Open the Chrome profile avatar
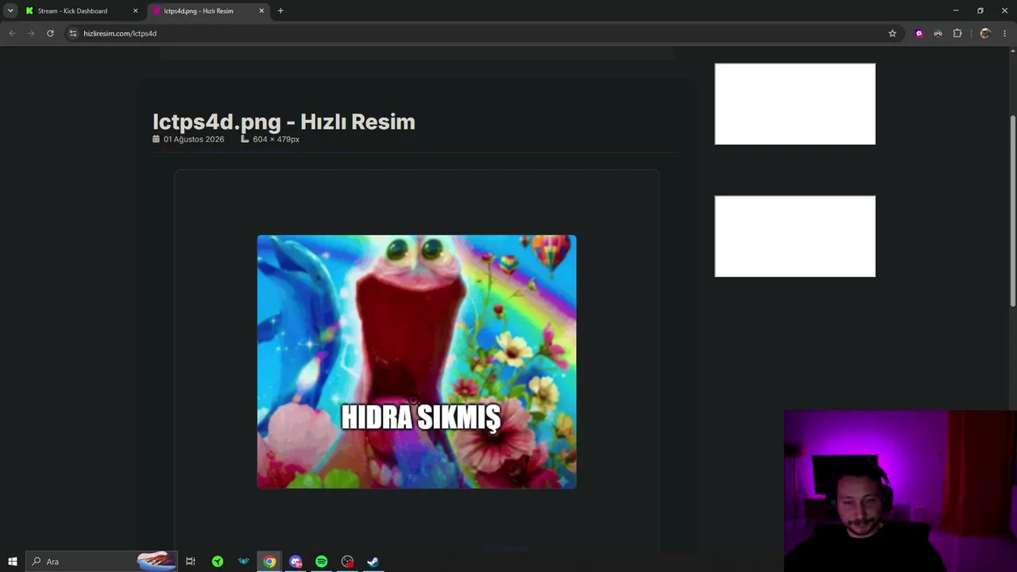The width and height of the screenshot is (1017, 572). point(985,33)
